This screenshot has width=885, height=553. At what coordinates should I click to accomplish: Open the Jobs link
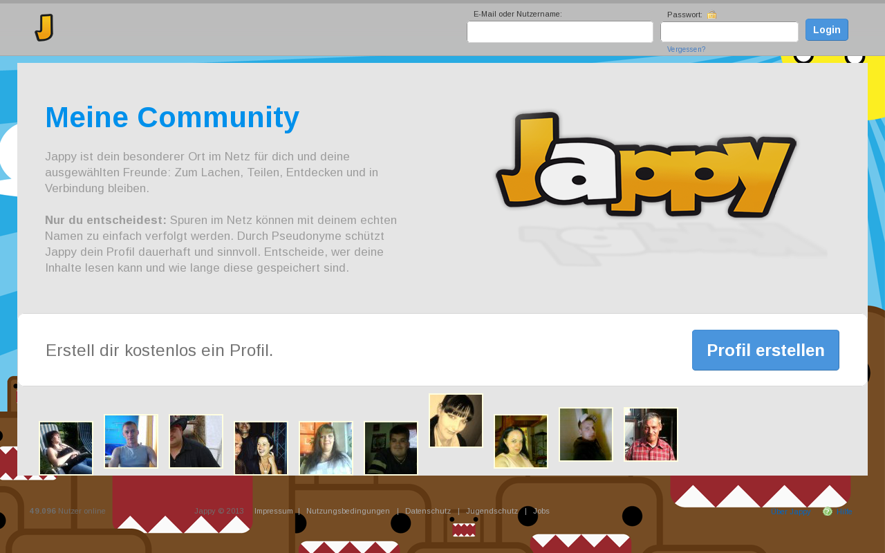(x=541, y=511)
